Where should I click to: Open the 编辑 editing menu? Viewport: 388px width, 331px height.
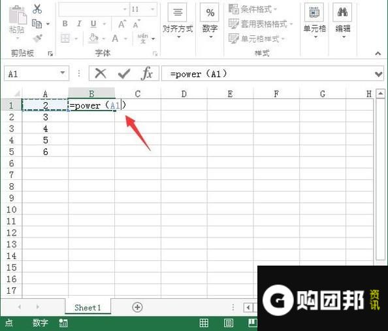click(x=343, y=21)
